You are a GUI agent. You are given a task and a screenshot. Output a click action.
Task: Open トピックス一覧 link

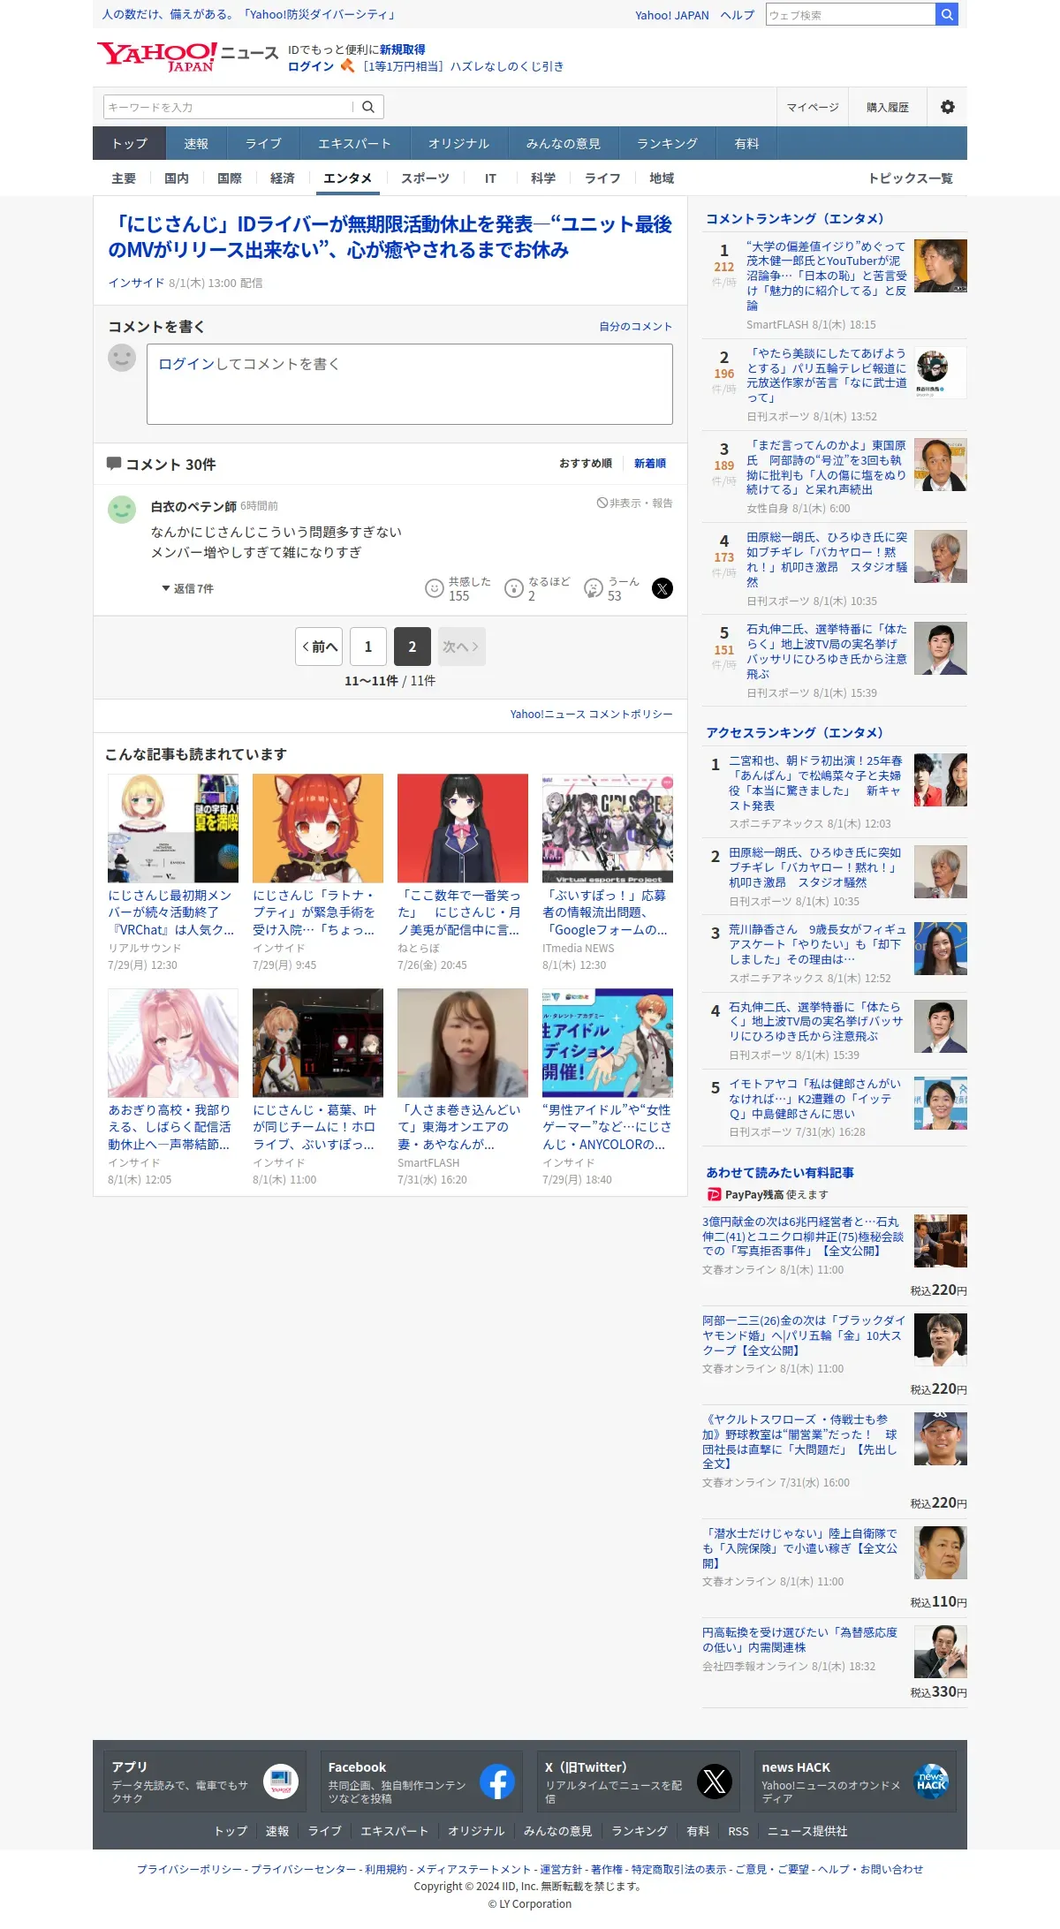(x=911, y=178)
